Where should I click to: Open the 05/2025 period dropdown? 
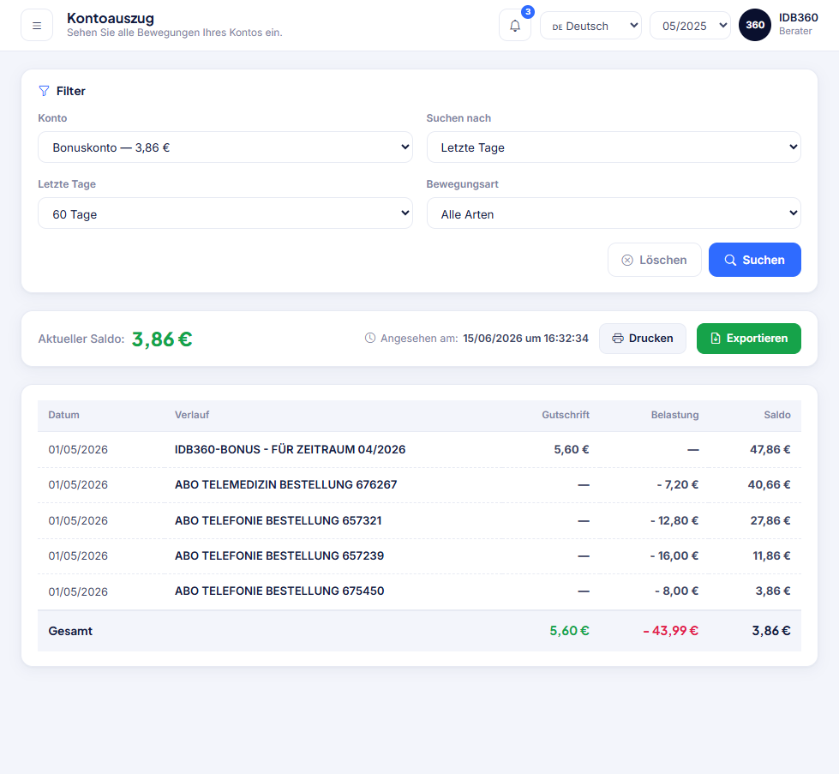point(690,26)
